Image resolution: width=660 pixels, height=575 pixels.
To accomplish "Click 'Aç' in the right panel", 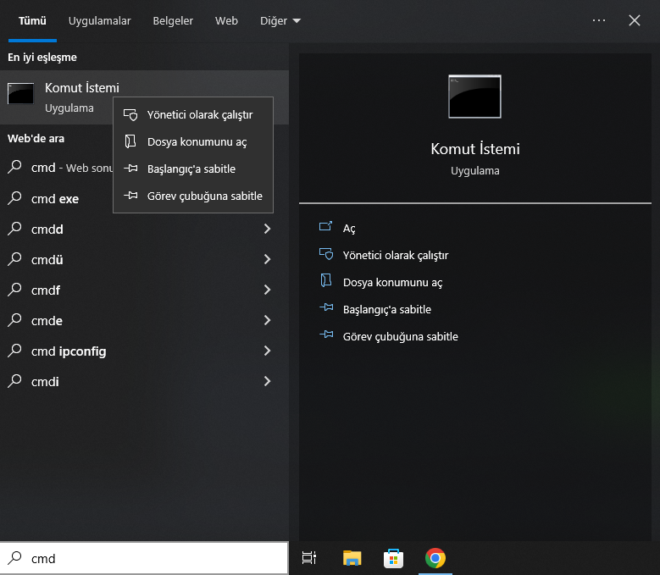I will pyautogui.click(x=349, y=229).
